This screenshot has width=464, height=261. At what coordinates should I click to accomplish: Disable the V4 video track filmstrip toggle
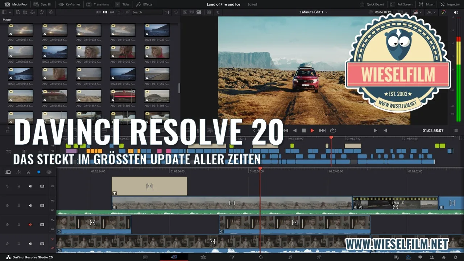[x=42, y=186]
